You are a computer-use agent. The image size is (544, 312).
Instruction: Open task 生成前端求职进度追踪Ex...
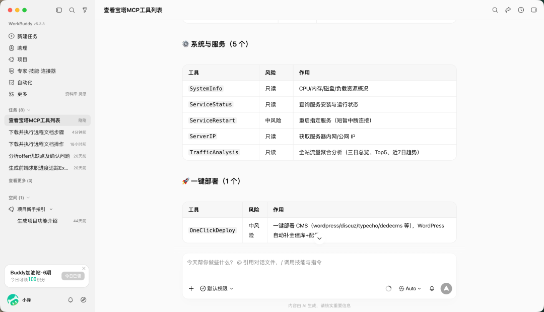tap(47, 168)
